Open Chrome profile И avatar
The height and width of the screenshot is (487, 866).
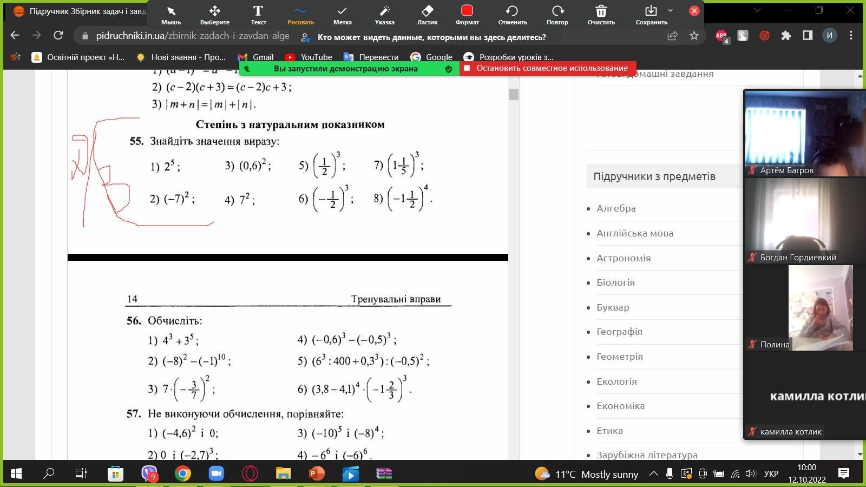tap(829, 36)
